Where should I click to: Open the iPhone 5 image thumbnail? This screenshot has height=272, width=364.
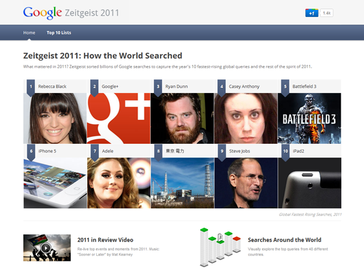(x=55, y=183)
